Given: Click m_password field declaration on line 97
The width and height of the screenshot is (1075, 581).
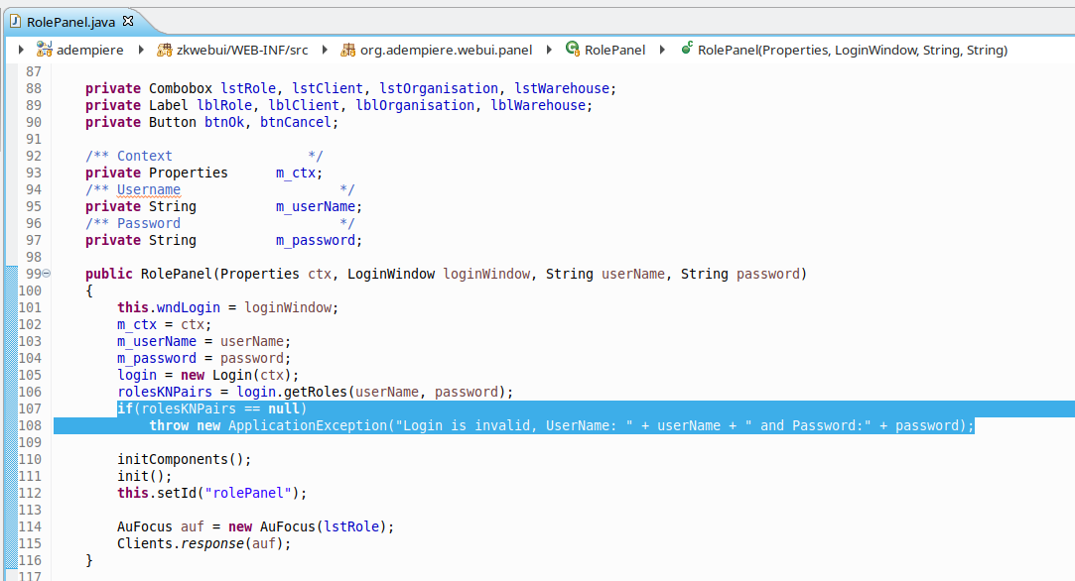Looking at the screenshot, I should coord(316,240).
